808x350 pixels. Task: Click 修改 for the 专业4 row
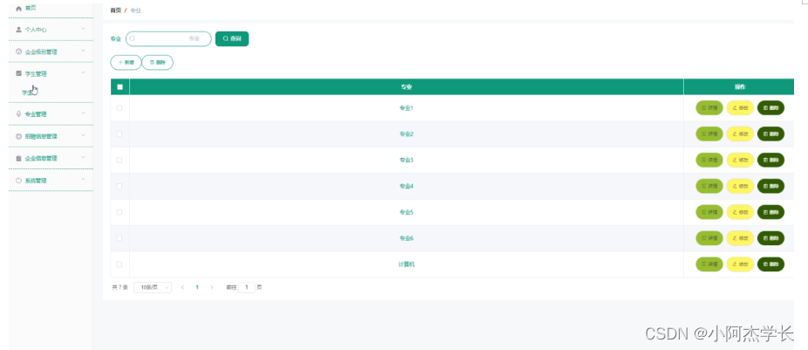point(740,186)
